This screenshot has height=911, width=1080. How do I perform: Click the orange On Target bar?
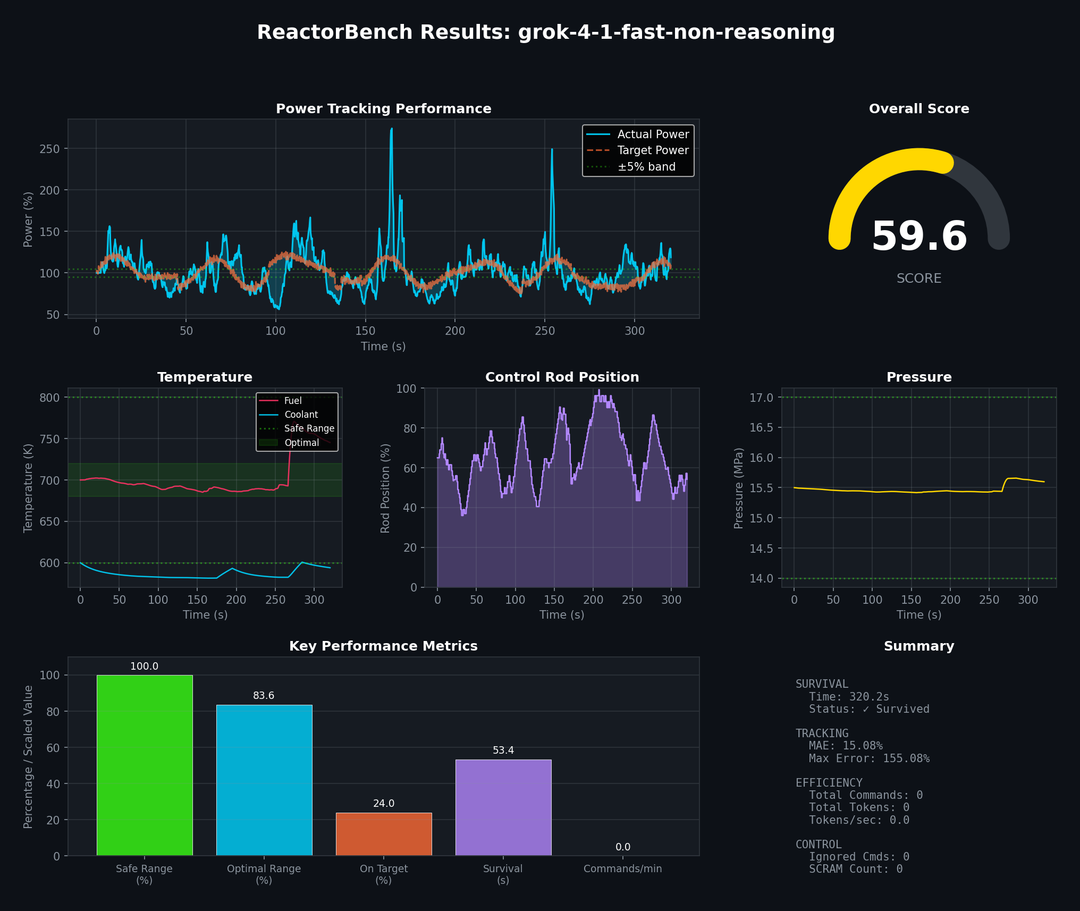pyautogui.click(x=384, y=834)
